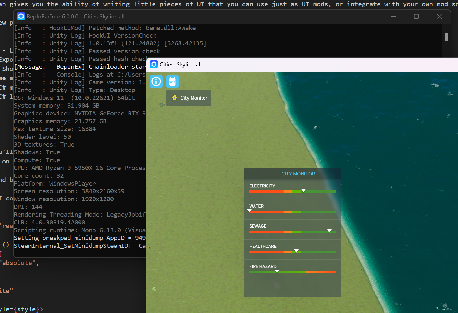
Task: Click the 'OS: Windows 11' console line
Action: click(x=74, y=98)
